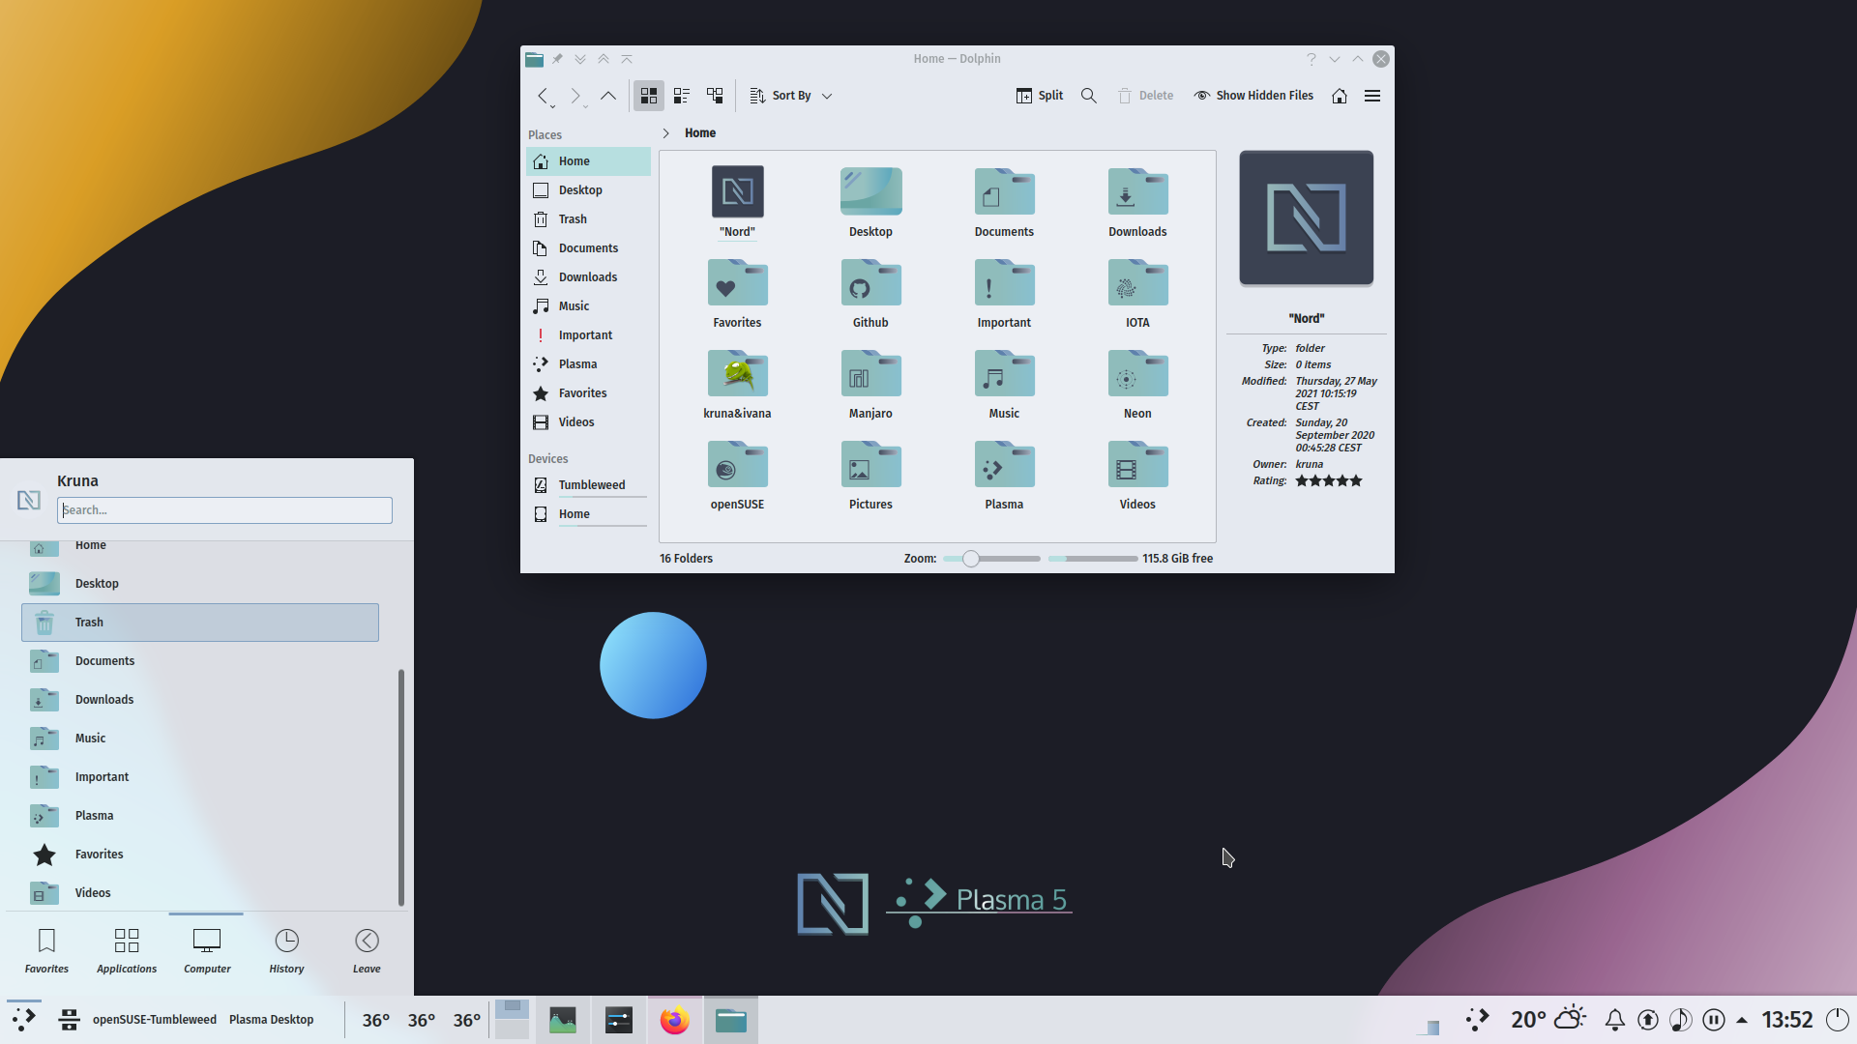Open the Github folder icon

tap(870, 282)
